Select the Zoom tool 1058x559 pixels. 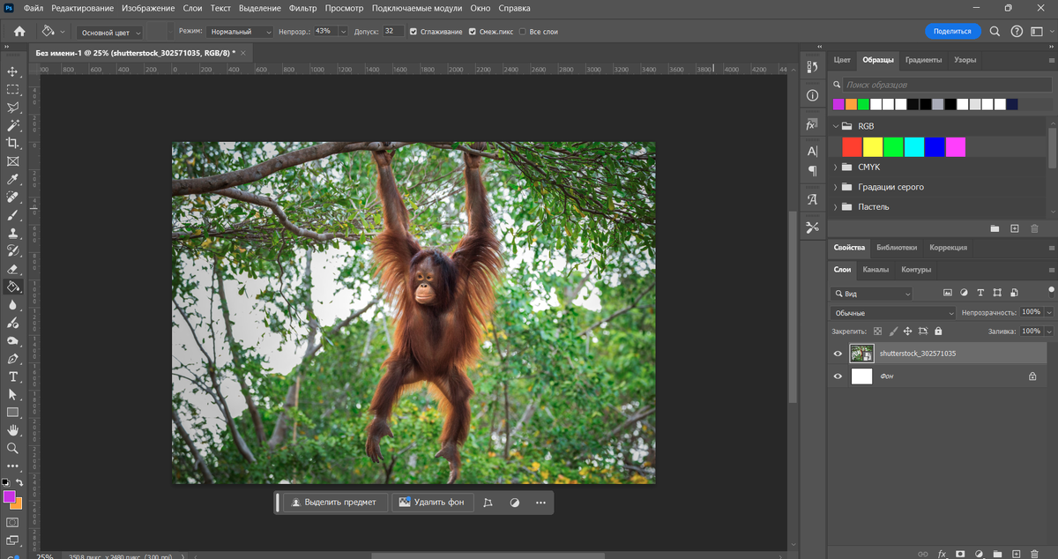(12, 448)
